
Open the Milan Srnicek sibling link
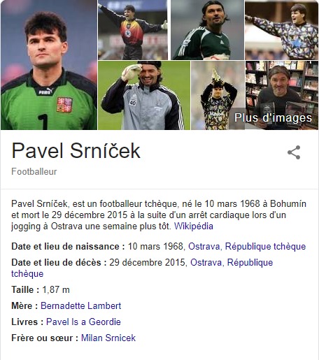108,338
